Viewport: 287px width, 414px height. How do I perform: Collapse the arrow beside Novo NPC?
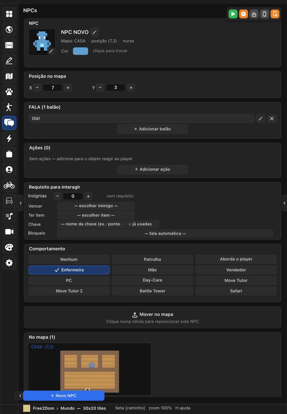tap(20, 396)
